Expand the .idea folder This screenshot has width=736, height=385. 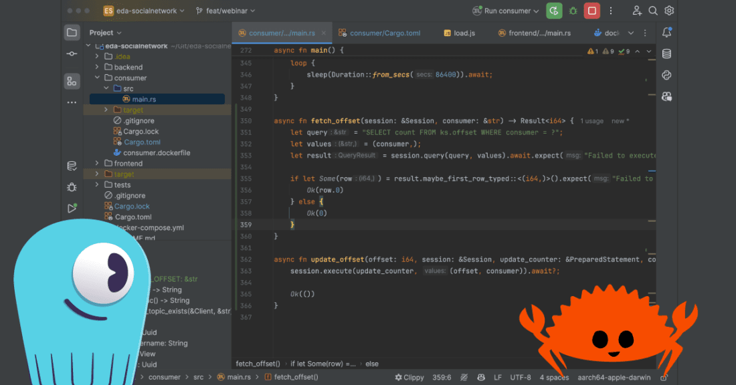click(x=97, y=56)
